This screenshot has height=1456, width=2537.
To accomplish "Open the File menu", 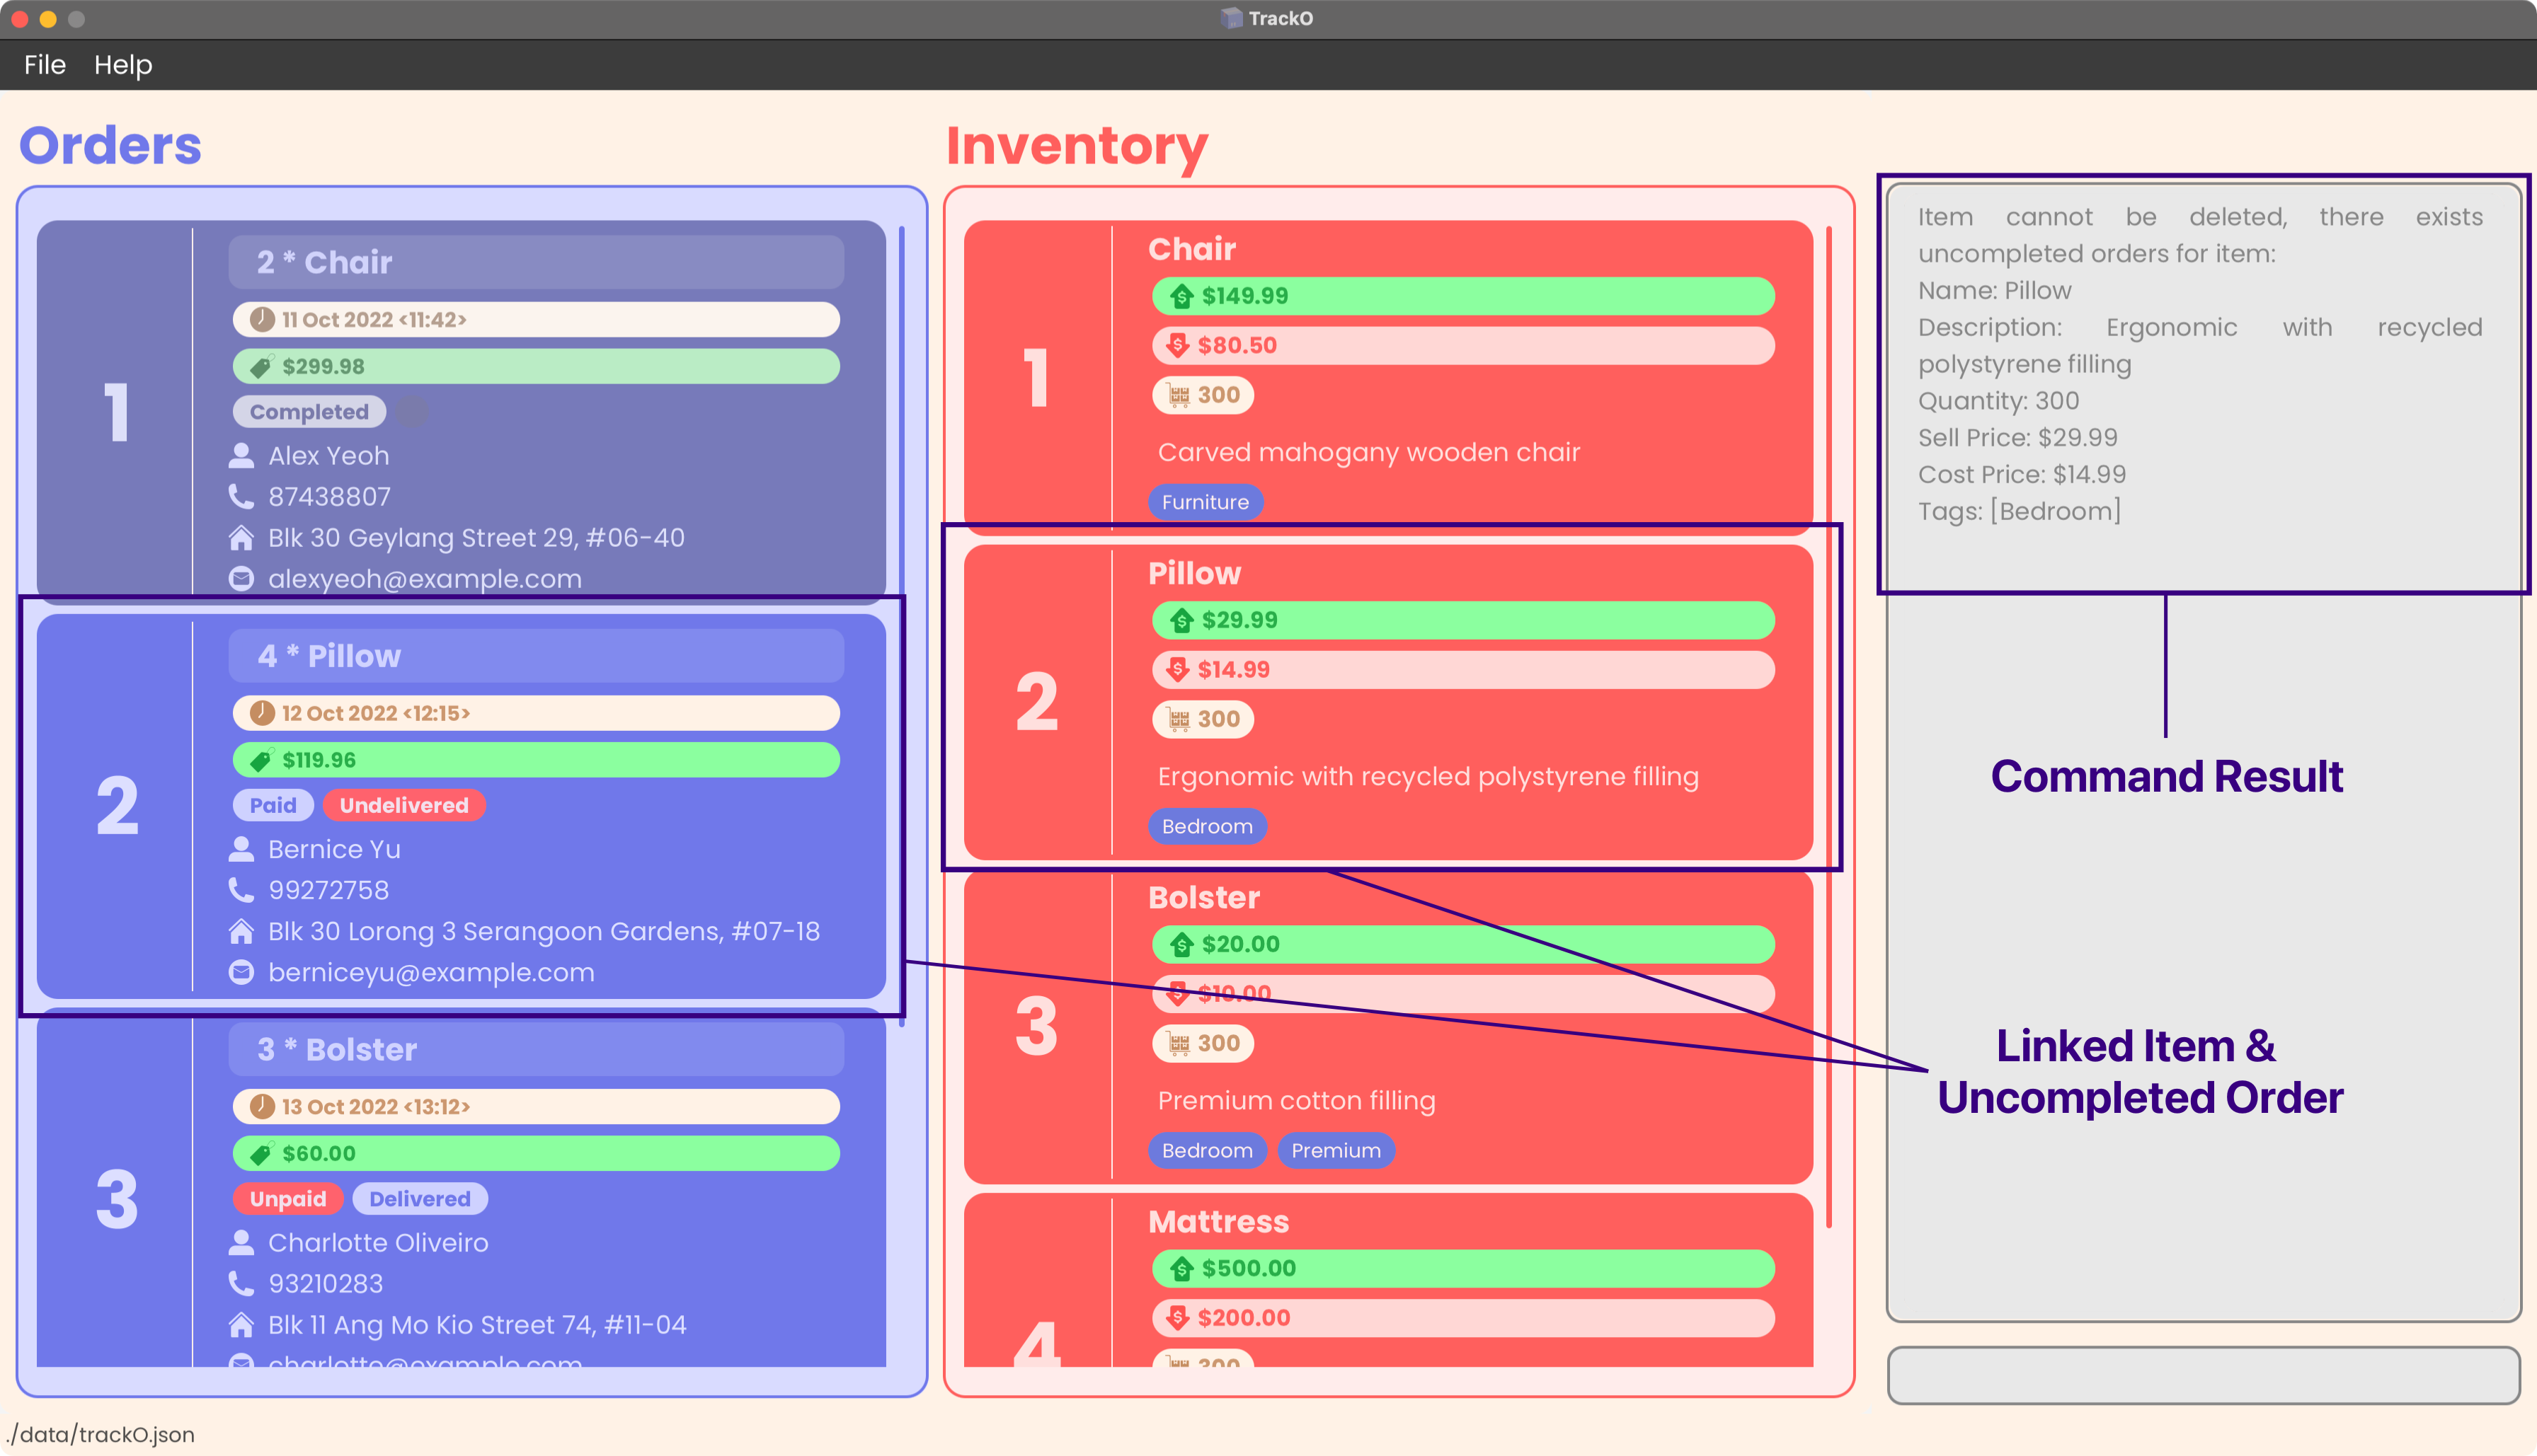I will pyautogui.click(x=45, y=65).
